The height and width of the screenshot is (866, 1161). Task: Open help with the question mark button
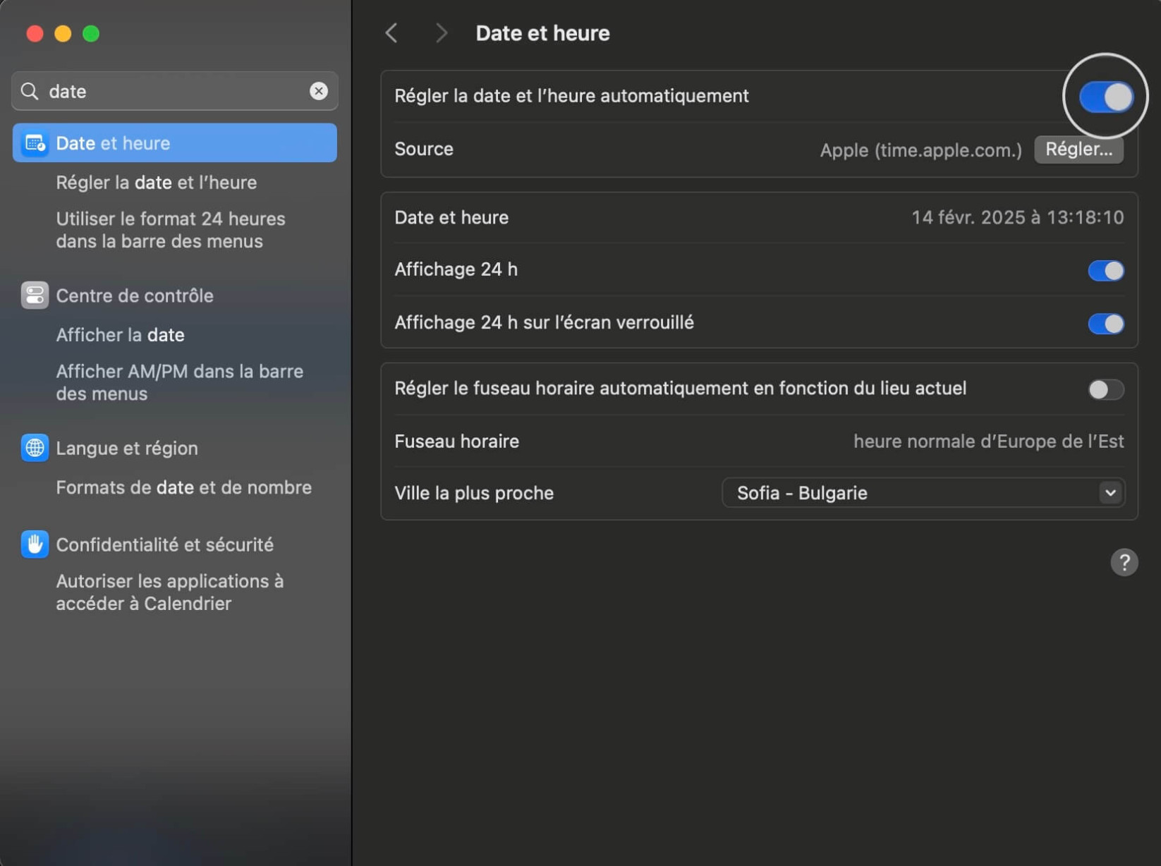[1124, 562]
